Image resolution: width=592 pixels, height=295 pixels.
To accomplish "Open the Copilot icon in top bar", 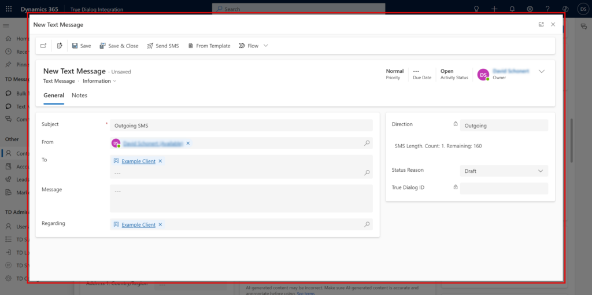I will (x=565, y=9).
